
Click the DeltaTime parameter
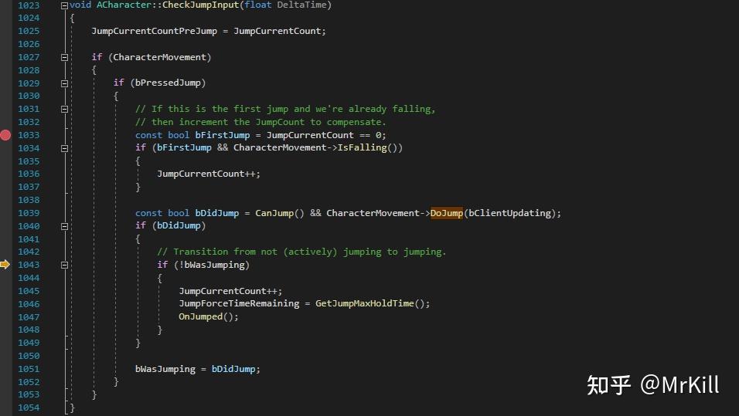point(302,5)
